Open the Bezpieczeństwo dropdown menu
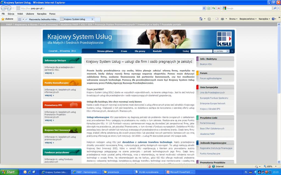 coord(248,19)
